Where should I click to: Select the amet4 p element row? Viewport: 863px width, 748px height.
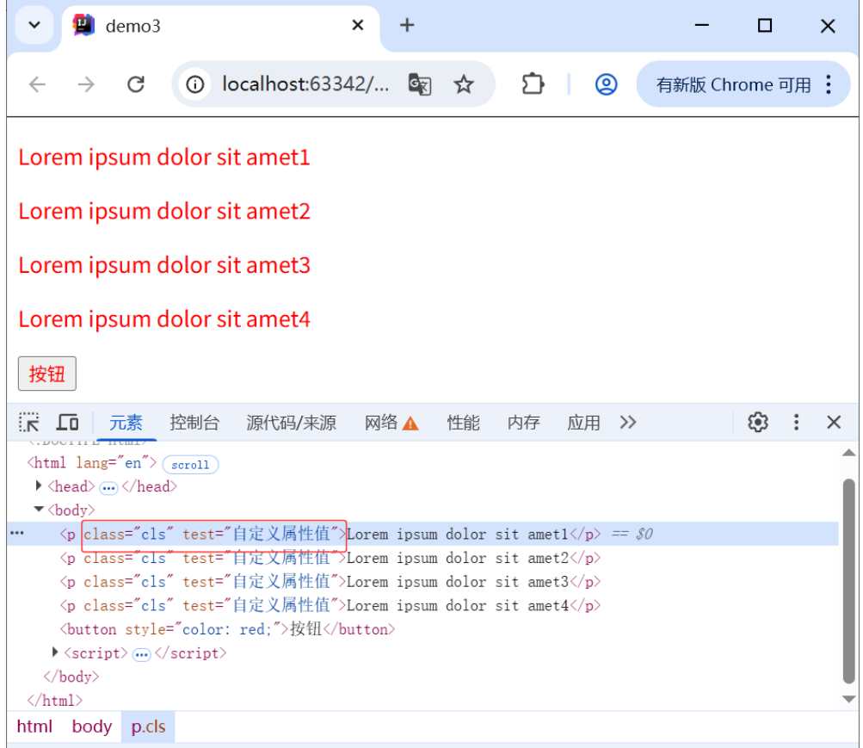click(x=422, y=605)
